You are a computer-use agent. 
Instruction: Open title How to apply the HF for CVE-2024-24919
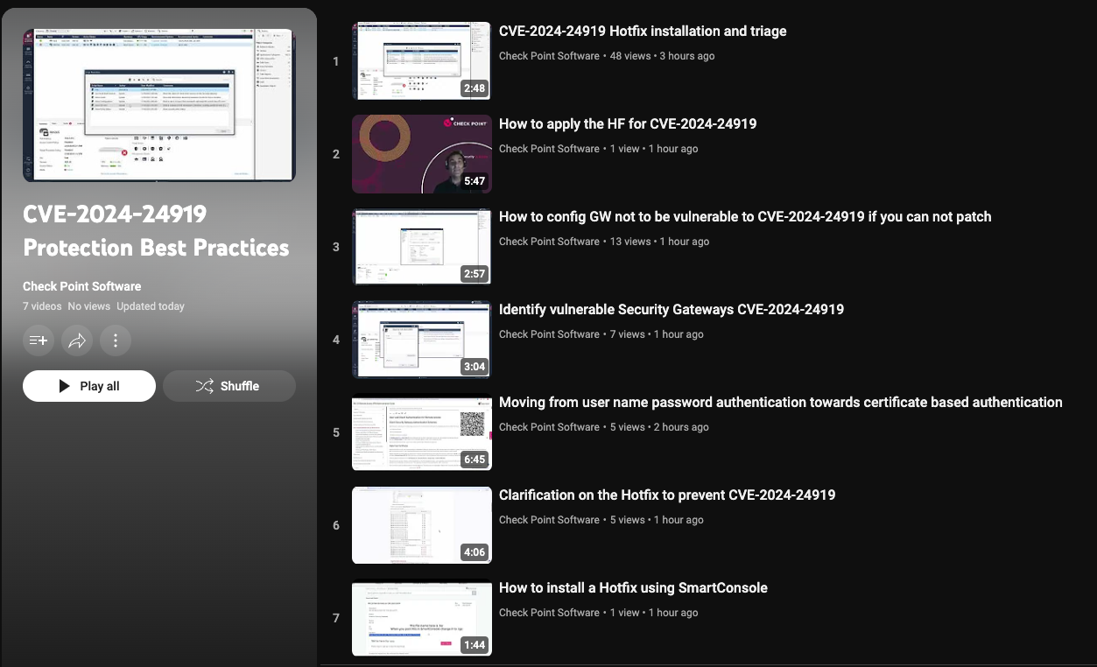coord(628,124)
